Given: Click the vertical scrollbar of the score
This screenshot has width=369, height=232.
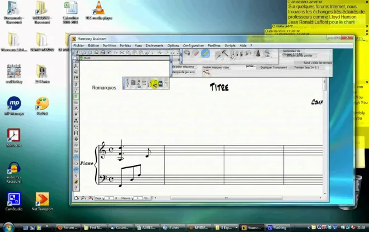Looking at the screenshot, I should pos(325,85).
